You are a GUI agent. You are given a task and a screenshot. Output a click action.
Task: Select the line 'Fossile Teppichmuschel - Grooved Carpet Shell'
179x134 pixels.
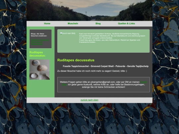click(x=88, y=66)
